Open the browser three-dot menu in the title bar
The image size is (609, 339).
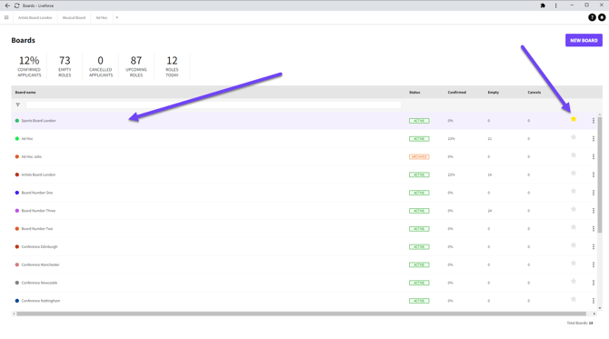[x=555, y=5]
